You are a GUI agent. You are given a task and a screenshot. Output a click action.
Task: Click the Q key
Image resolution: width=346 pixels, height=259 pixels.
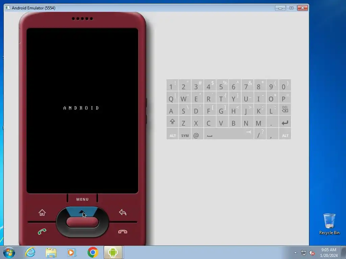[x=173, y=97]
